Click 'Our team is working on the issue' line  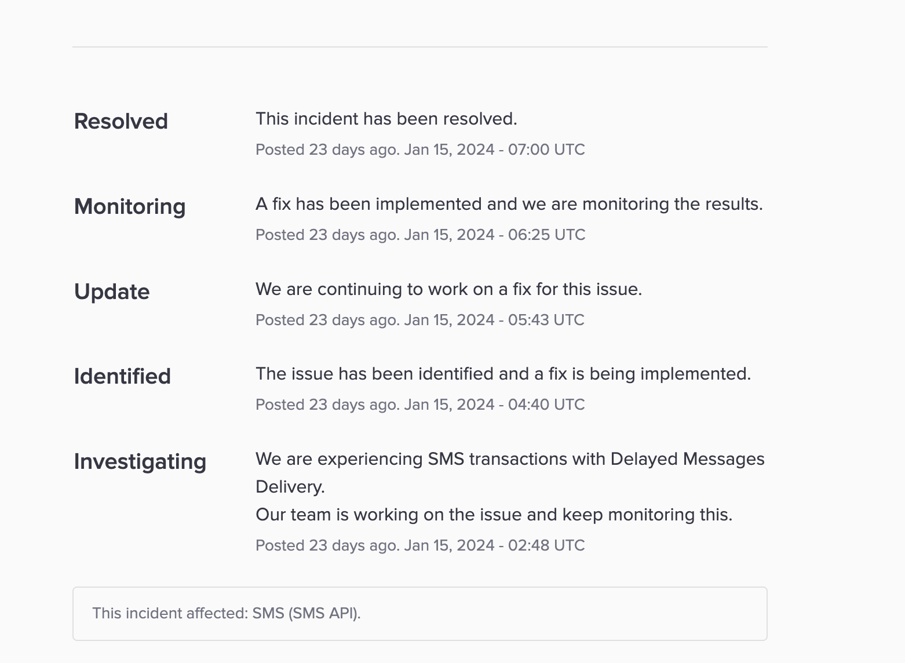[494, 515]
